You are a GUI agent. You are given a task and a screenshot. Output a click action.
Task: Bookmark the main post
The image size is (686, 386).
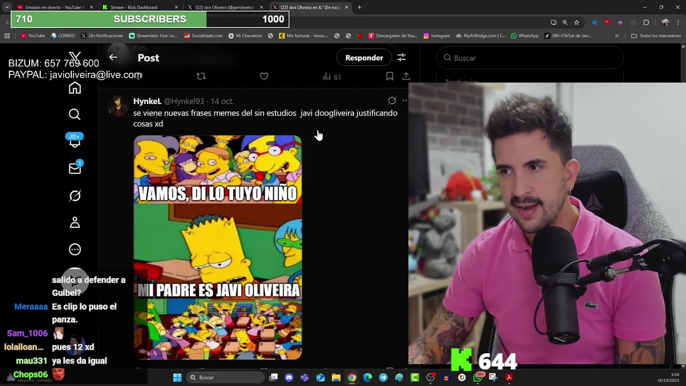390,77
